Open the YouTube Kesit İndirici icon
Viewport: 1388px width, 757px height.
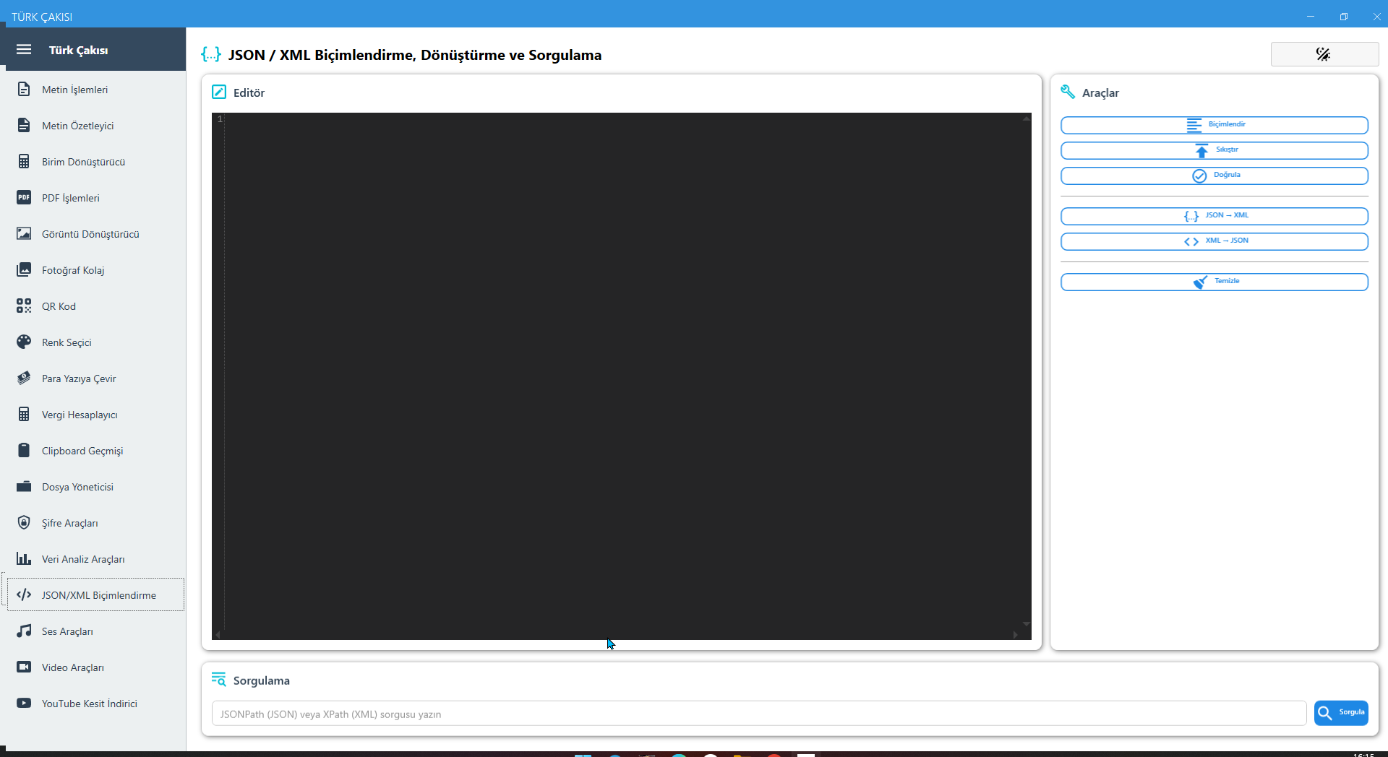tap(24, 704)
